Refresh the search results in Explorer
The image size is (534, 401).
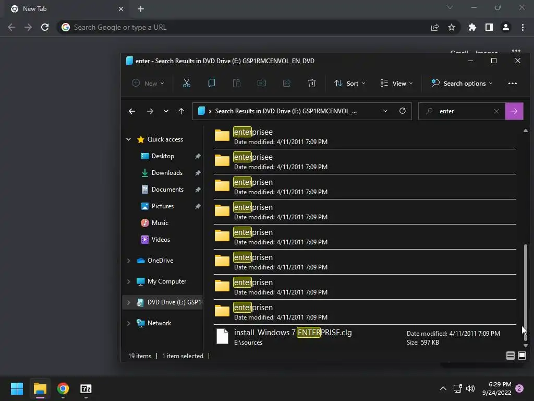(x=403, y=111)
